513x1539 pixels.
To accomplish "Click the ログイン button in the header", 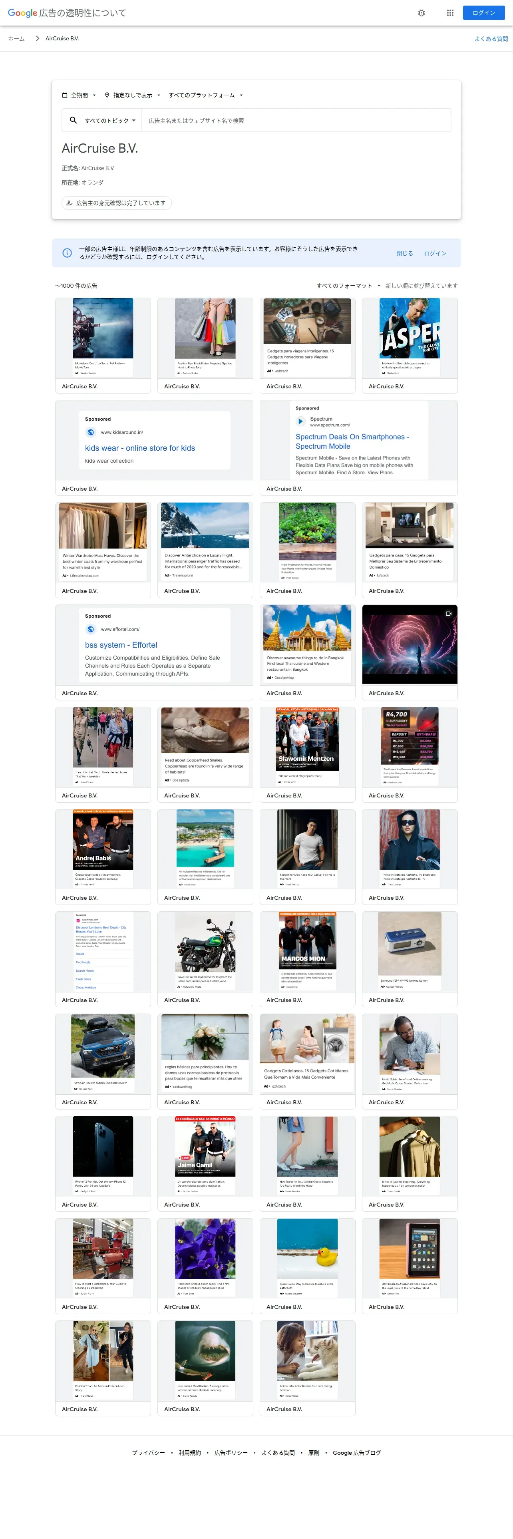I will pos(484,12).
